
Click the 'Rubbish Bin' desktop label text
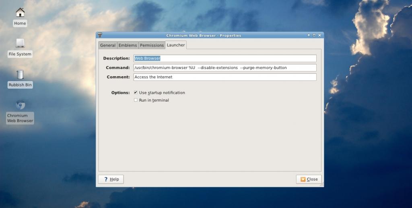pyautogui.click(x=20, y=85)
